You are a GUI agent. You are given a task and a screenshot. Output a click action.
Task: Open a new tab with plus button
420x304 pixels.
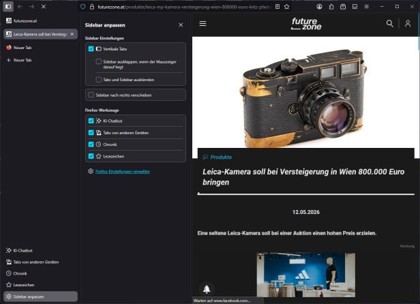click(x=40, y=60)
